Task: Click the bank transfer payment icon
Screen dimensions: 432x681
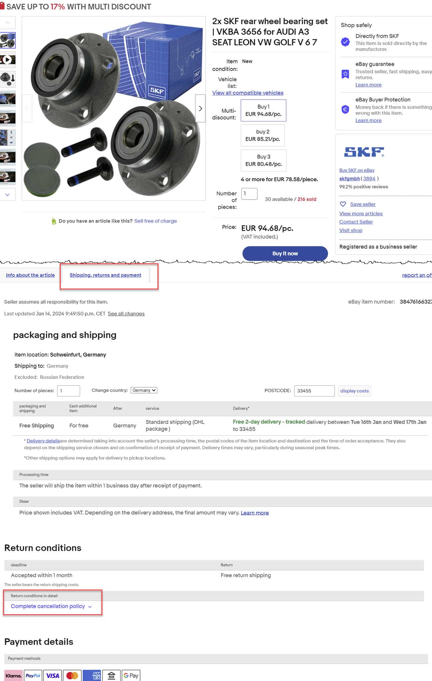Action: tap(111, 675)
